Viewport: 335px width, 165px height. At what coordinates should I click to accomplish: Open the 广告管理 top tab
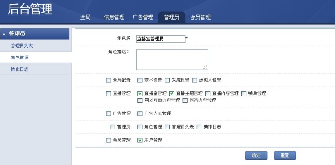pos(143,17)
